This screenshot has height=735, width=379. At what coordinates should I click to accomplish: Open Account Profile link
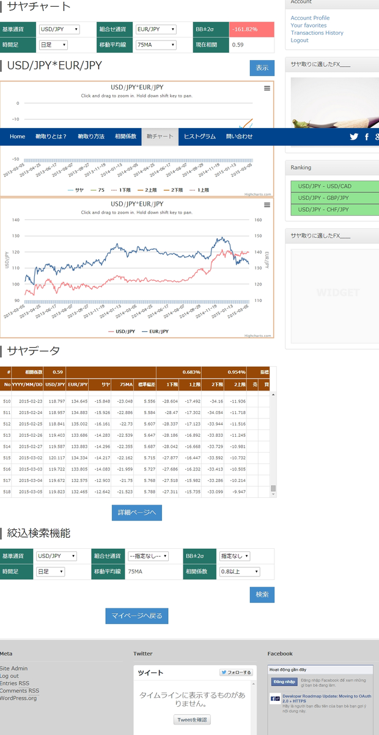click(x=310, y=18)
